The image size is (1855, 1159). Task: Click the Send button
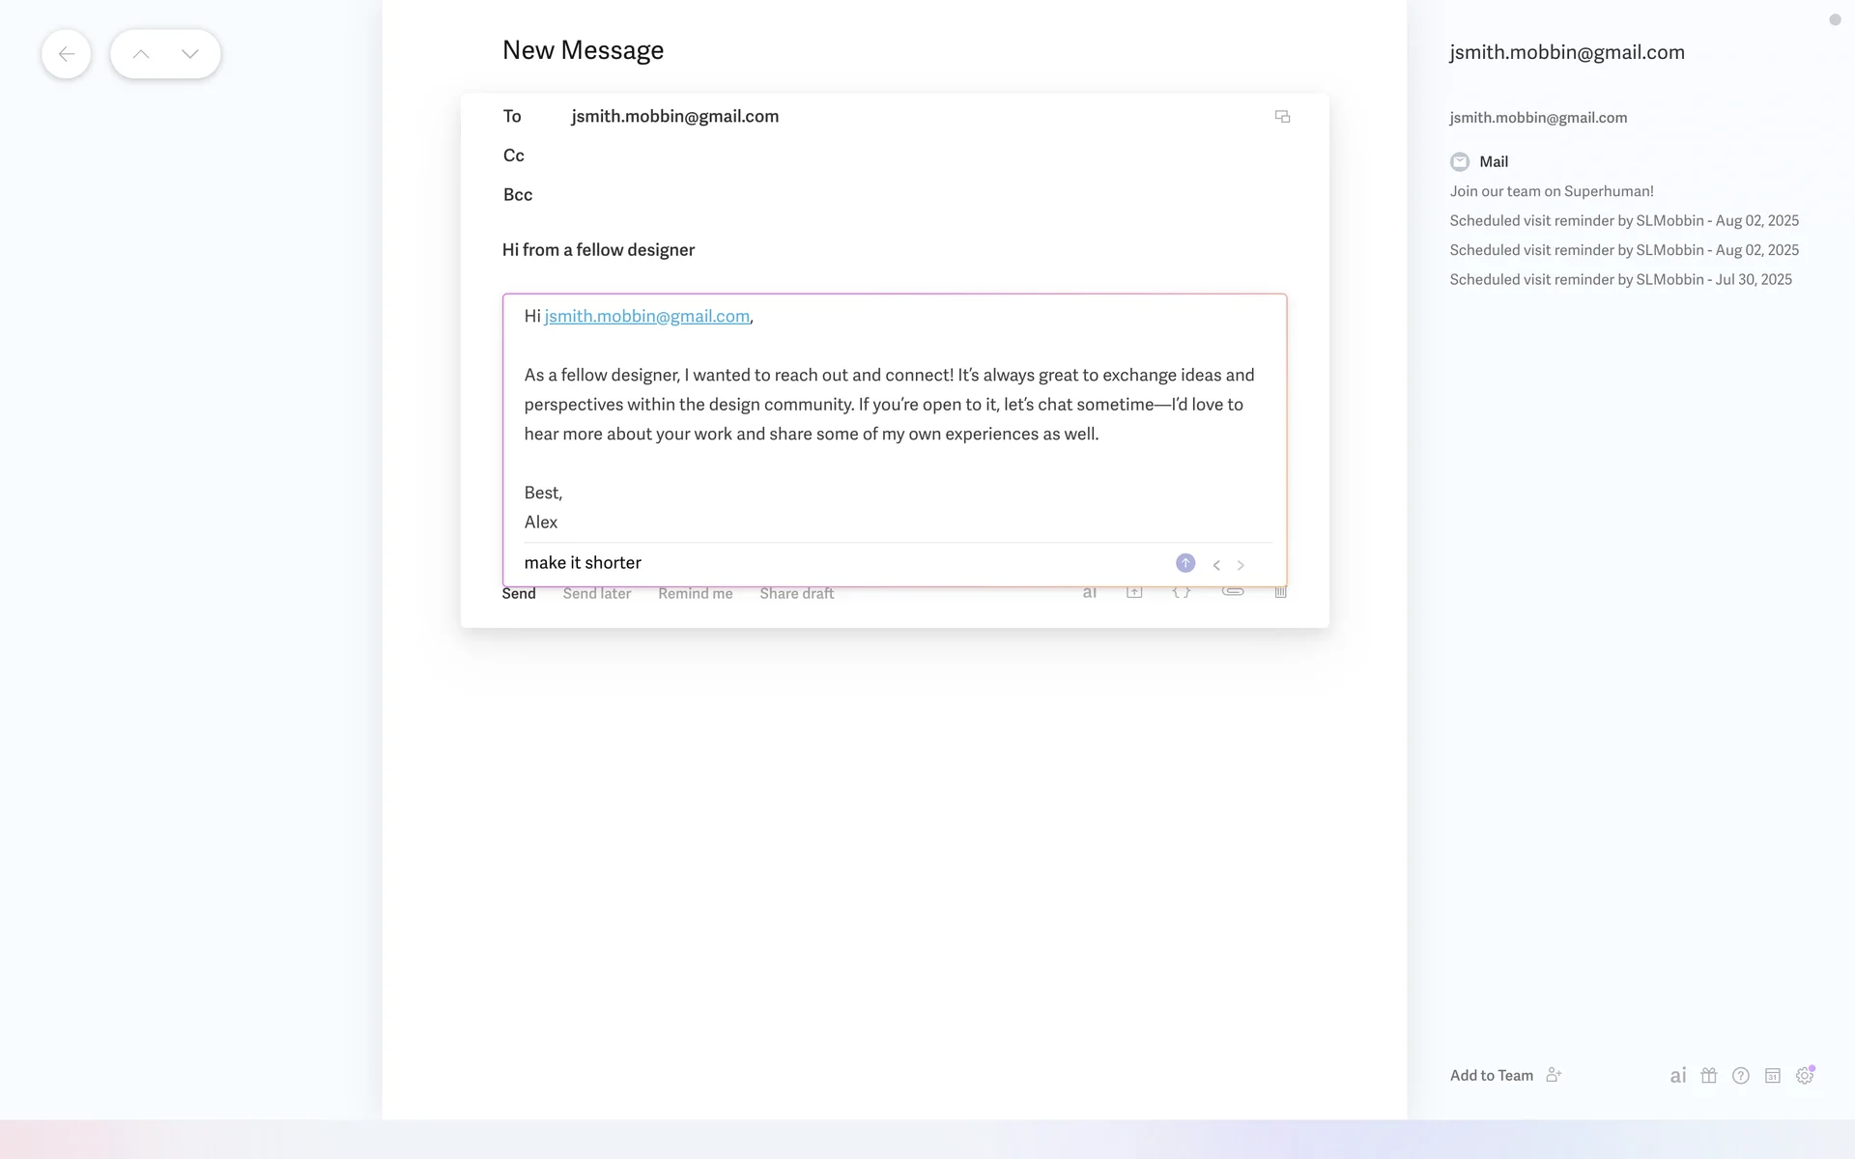coord(519,594)
